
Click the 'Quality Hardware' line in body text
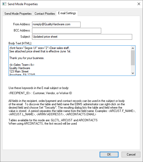point(20,68)
